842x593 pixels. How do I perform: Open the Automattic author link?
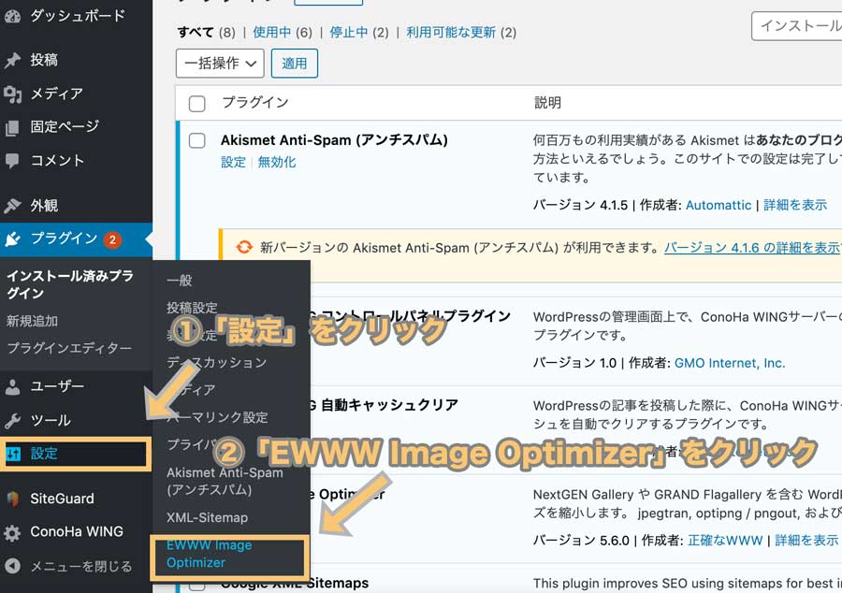(x=719, y=205)
